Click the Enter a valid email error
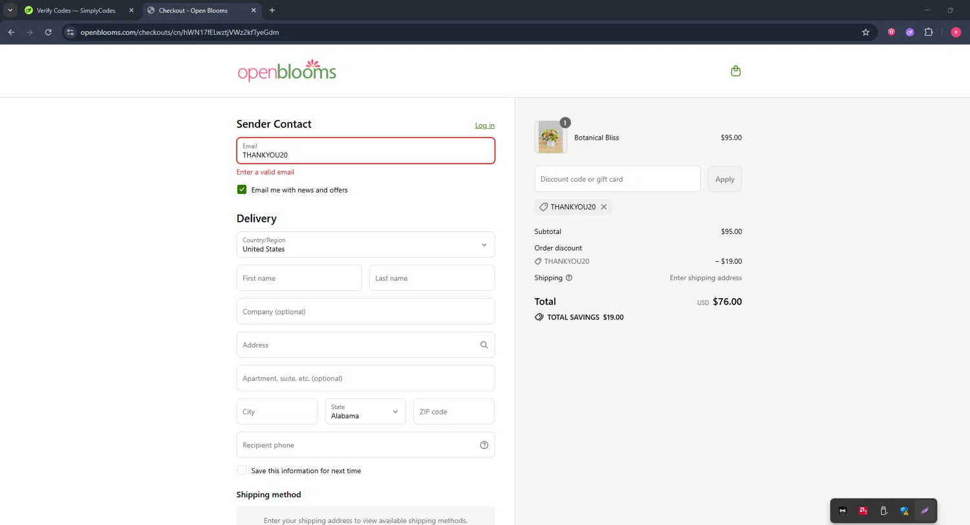Viewport: 970px width, 525px height. coord(265,172)
